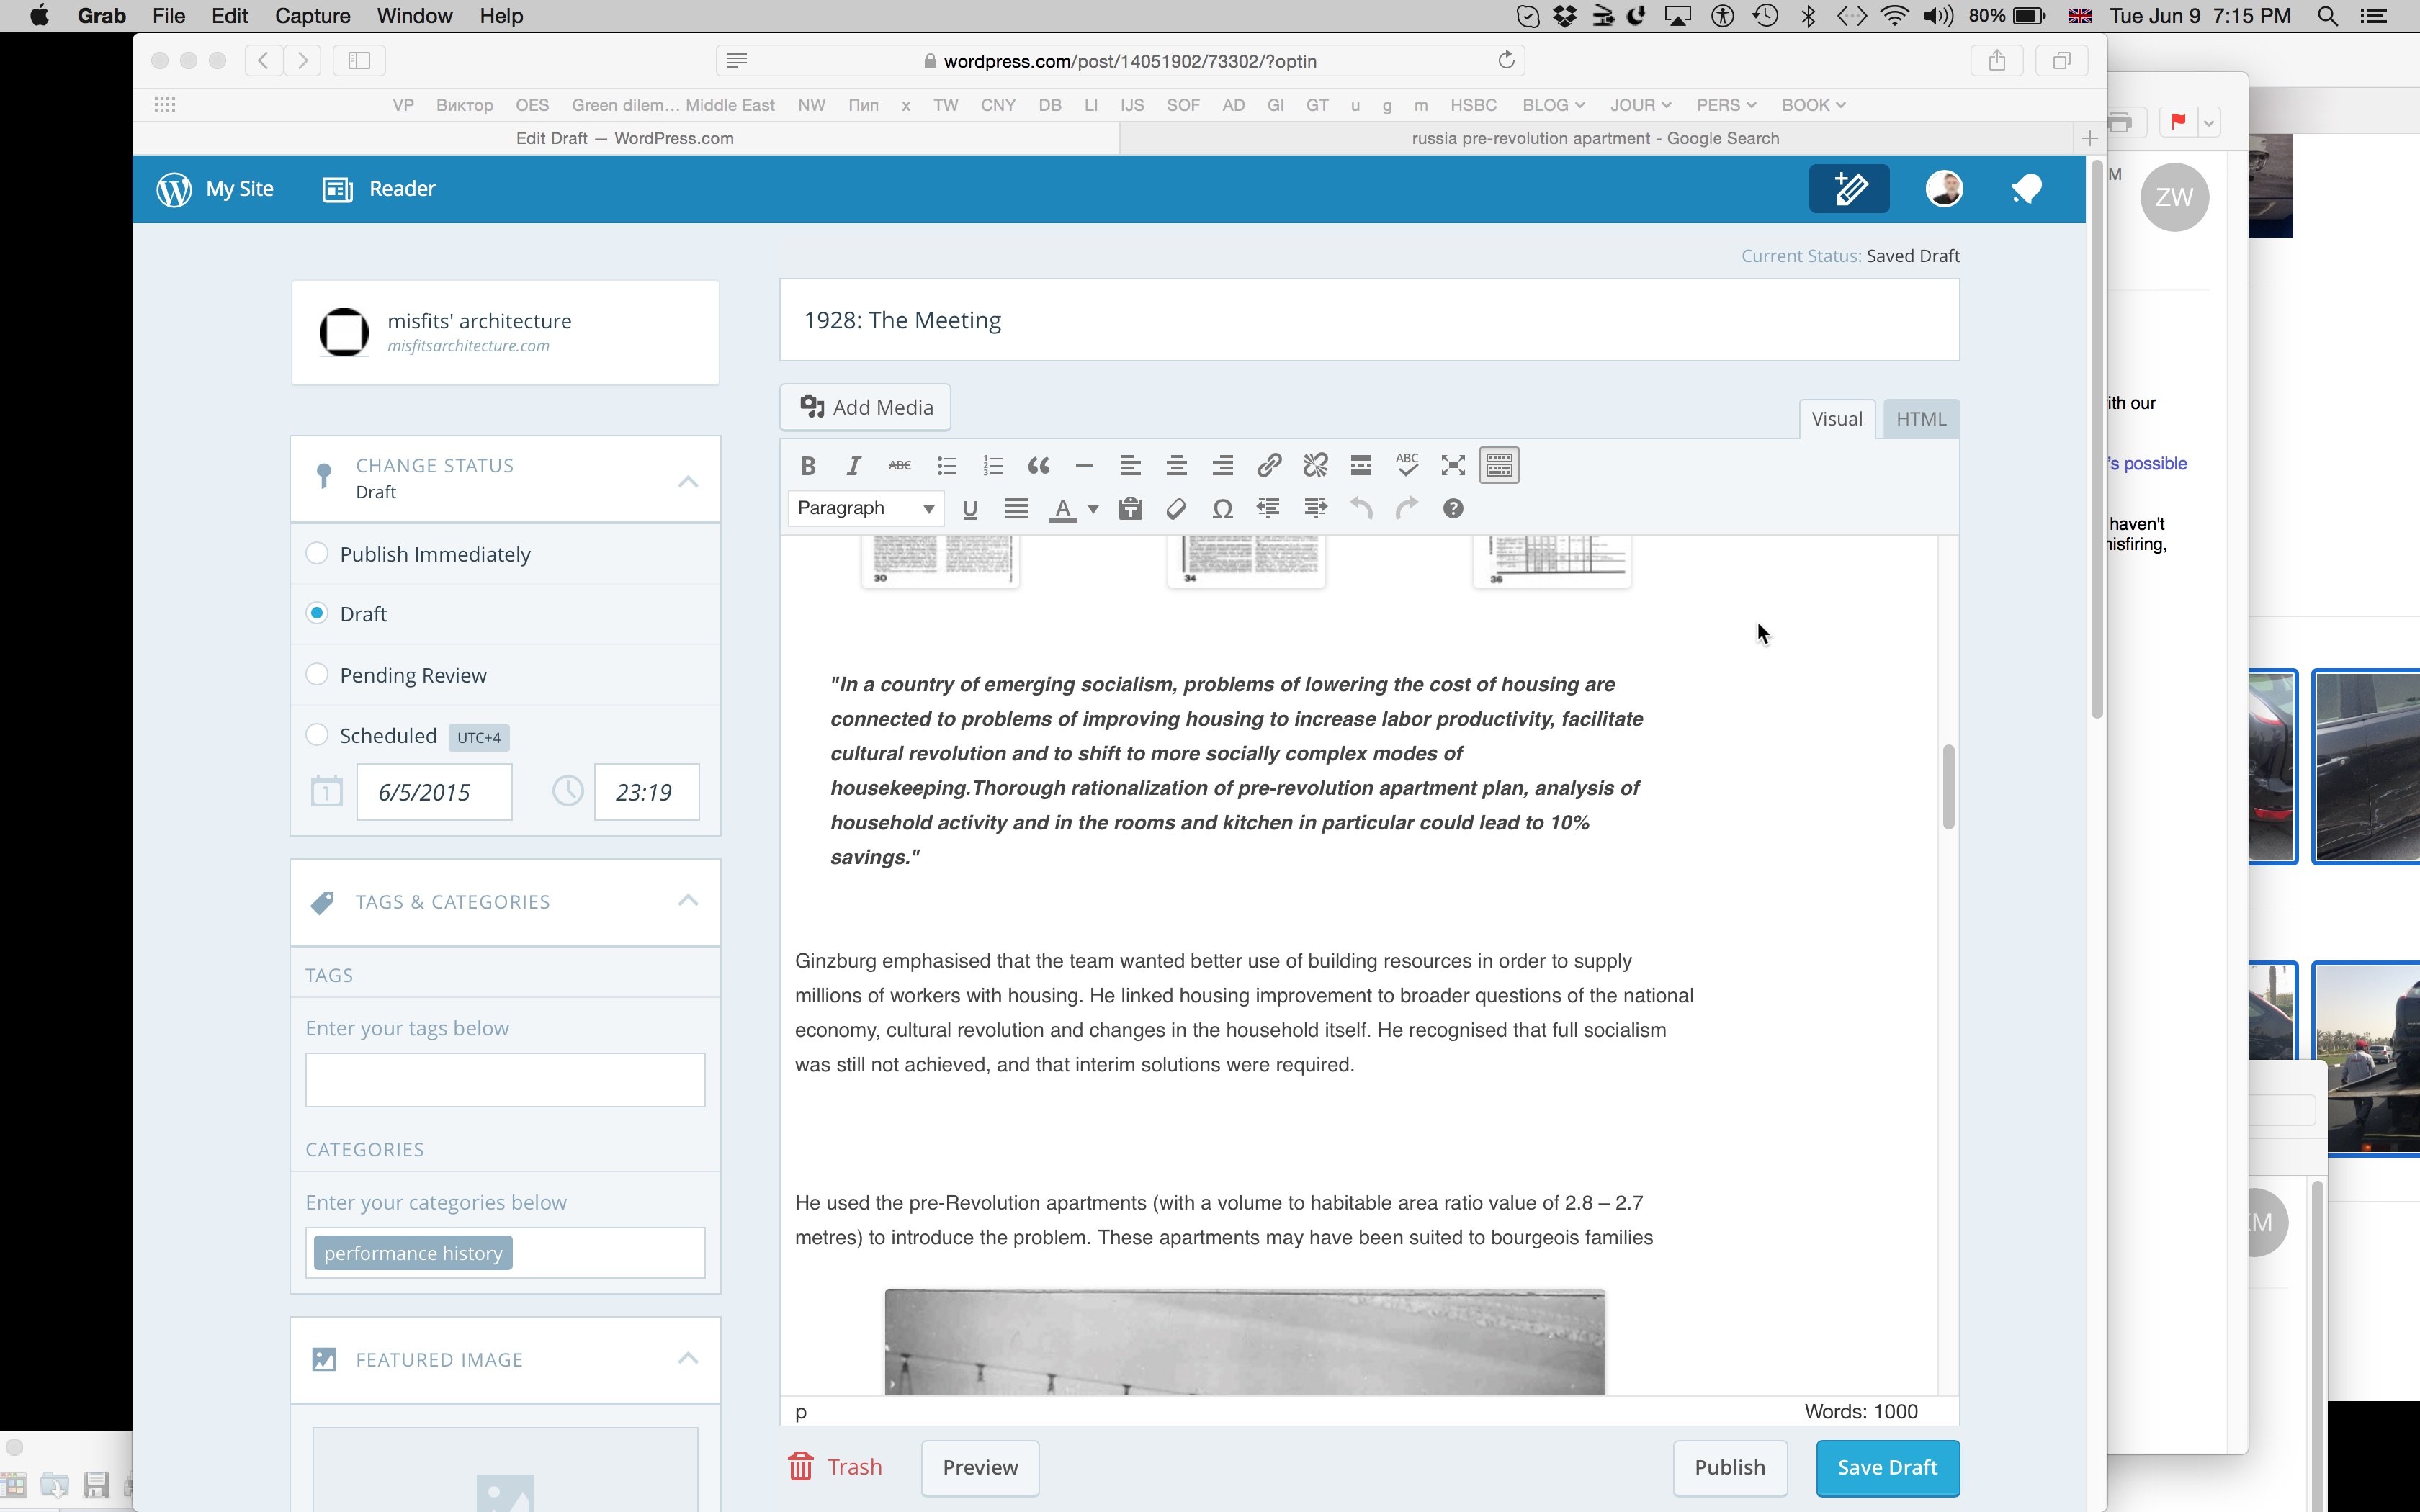The height and width of the screenshot is (1512, 2420).
Task: Collapse the Tags & Categories panel
Action: 688,901
